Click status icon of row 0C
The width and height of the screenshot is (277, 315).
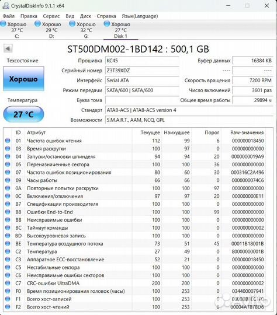[8, 196]
